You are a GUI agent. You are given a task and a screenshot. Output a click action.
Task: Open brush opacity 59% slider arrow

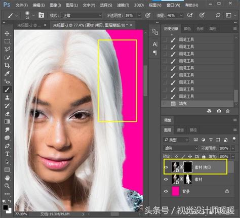(139, 16)
